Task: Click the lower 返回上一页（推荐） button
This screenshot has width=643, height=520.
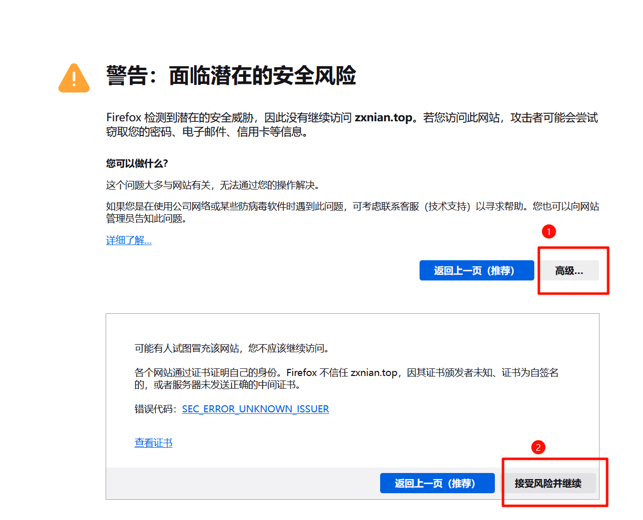Action: pos(437,483)
